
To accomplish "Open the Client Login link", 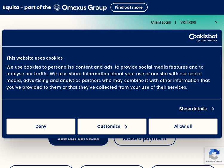I will [x=161, y=22].
